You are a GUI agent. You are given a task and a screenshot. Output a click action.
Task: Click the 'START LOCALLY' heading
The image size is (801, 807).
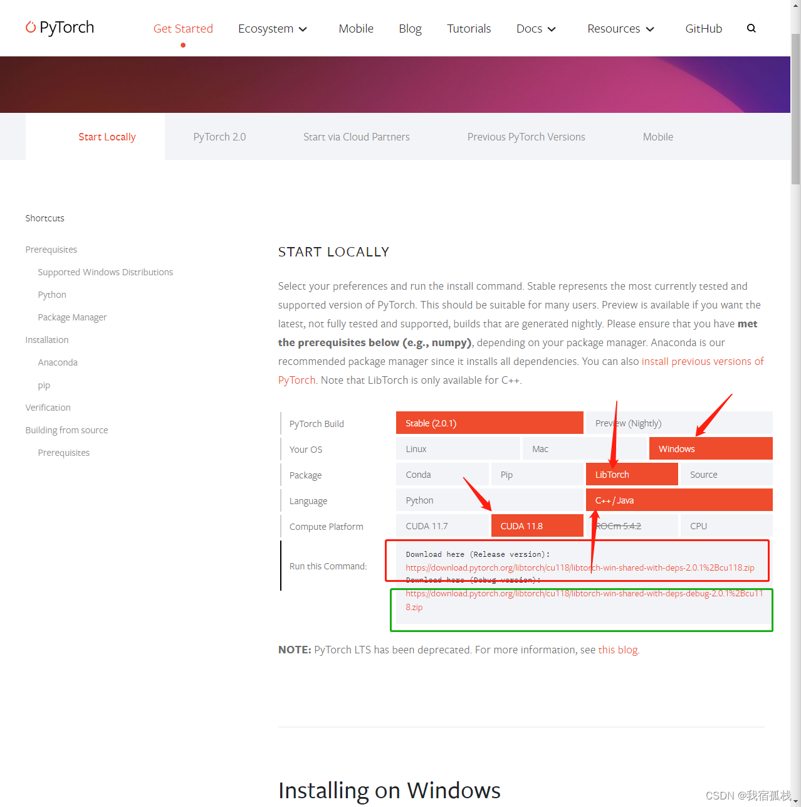tap(333, 252)
